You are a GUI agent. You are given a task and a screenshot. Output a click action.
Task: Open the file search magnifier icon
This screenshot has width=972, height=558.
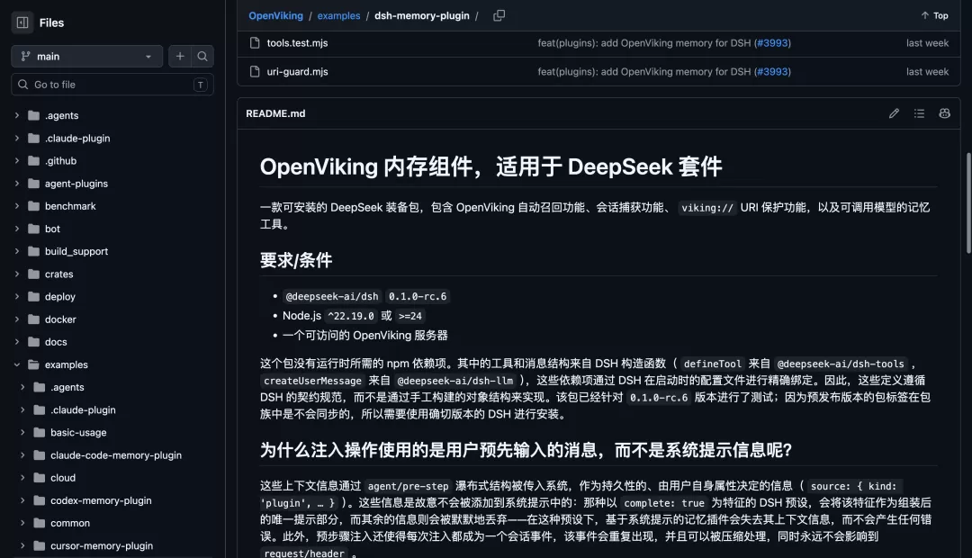click(202, 57)
